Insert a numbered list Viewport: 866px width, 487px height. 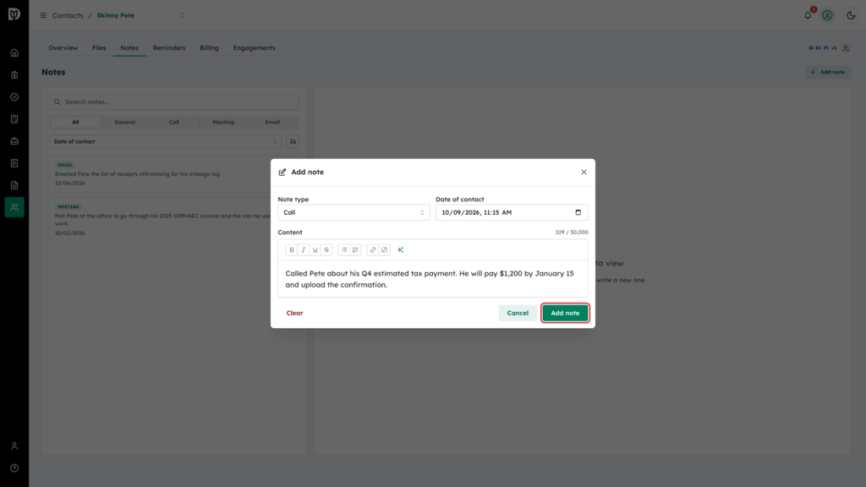point(356,250)
